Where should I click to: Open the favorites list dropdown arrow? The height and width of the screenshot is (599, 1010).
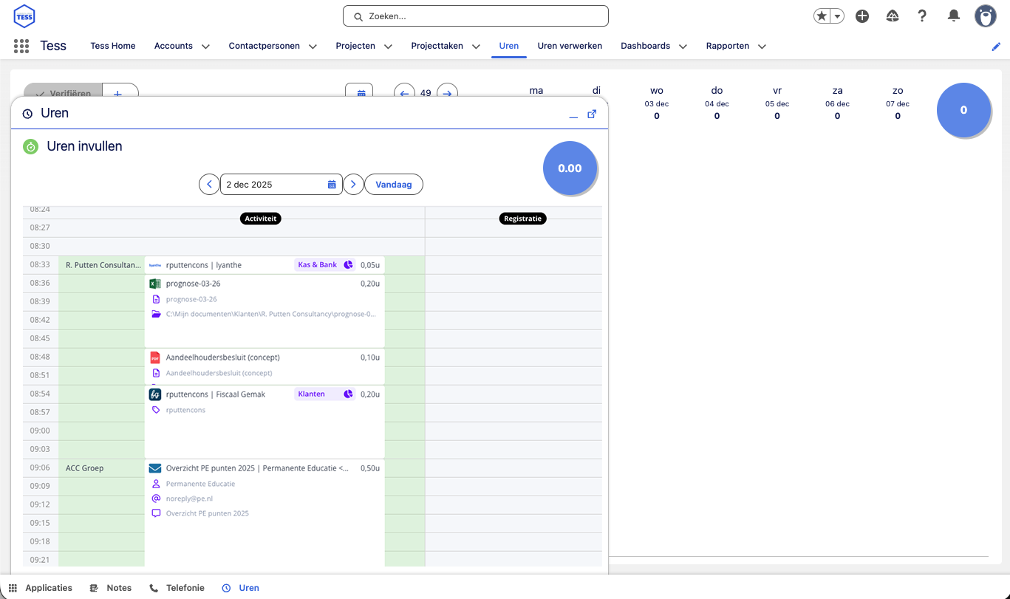(x=837, y=16)
